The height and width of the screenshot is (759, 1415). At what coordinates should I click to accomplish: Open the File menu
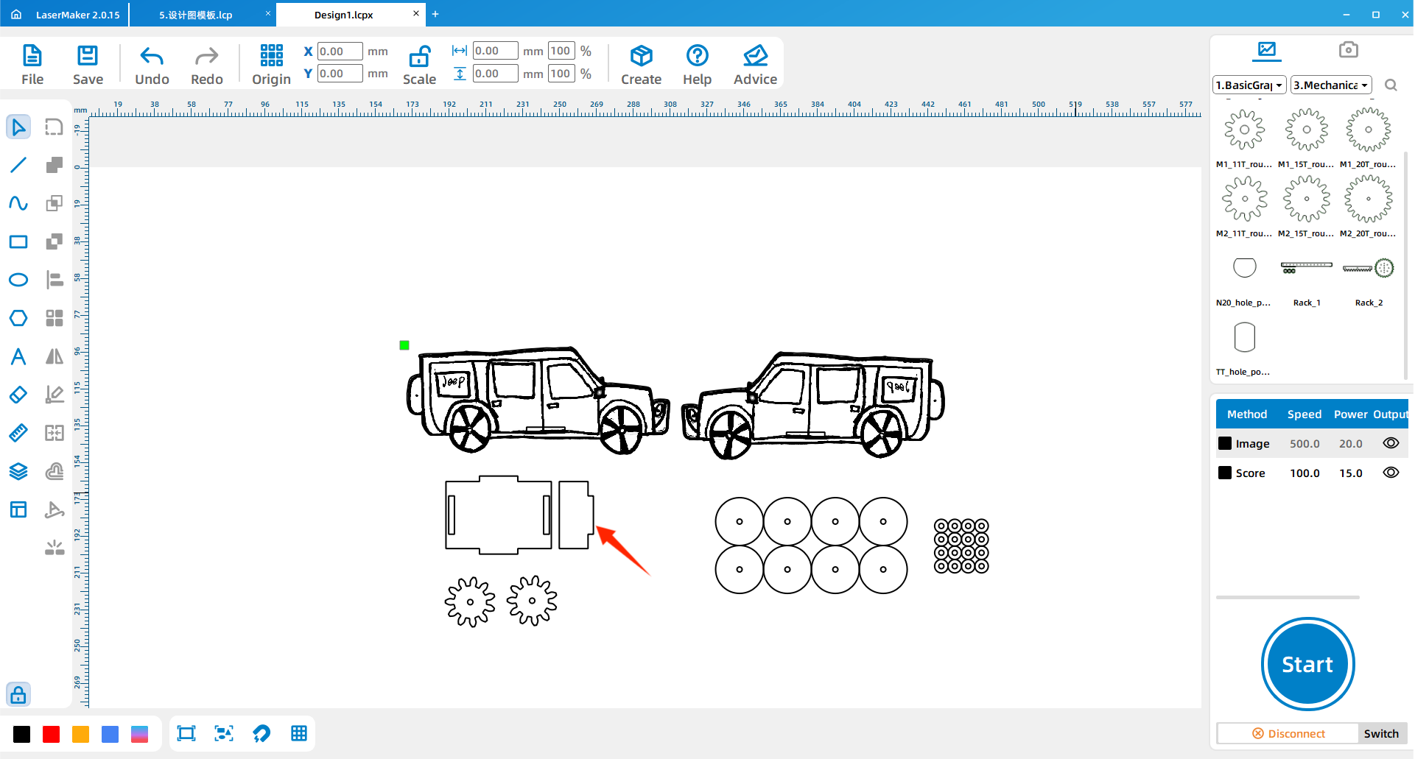pyautogui.click(x=32, y=65)
